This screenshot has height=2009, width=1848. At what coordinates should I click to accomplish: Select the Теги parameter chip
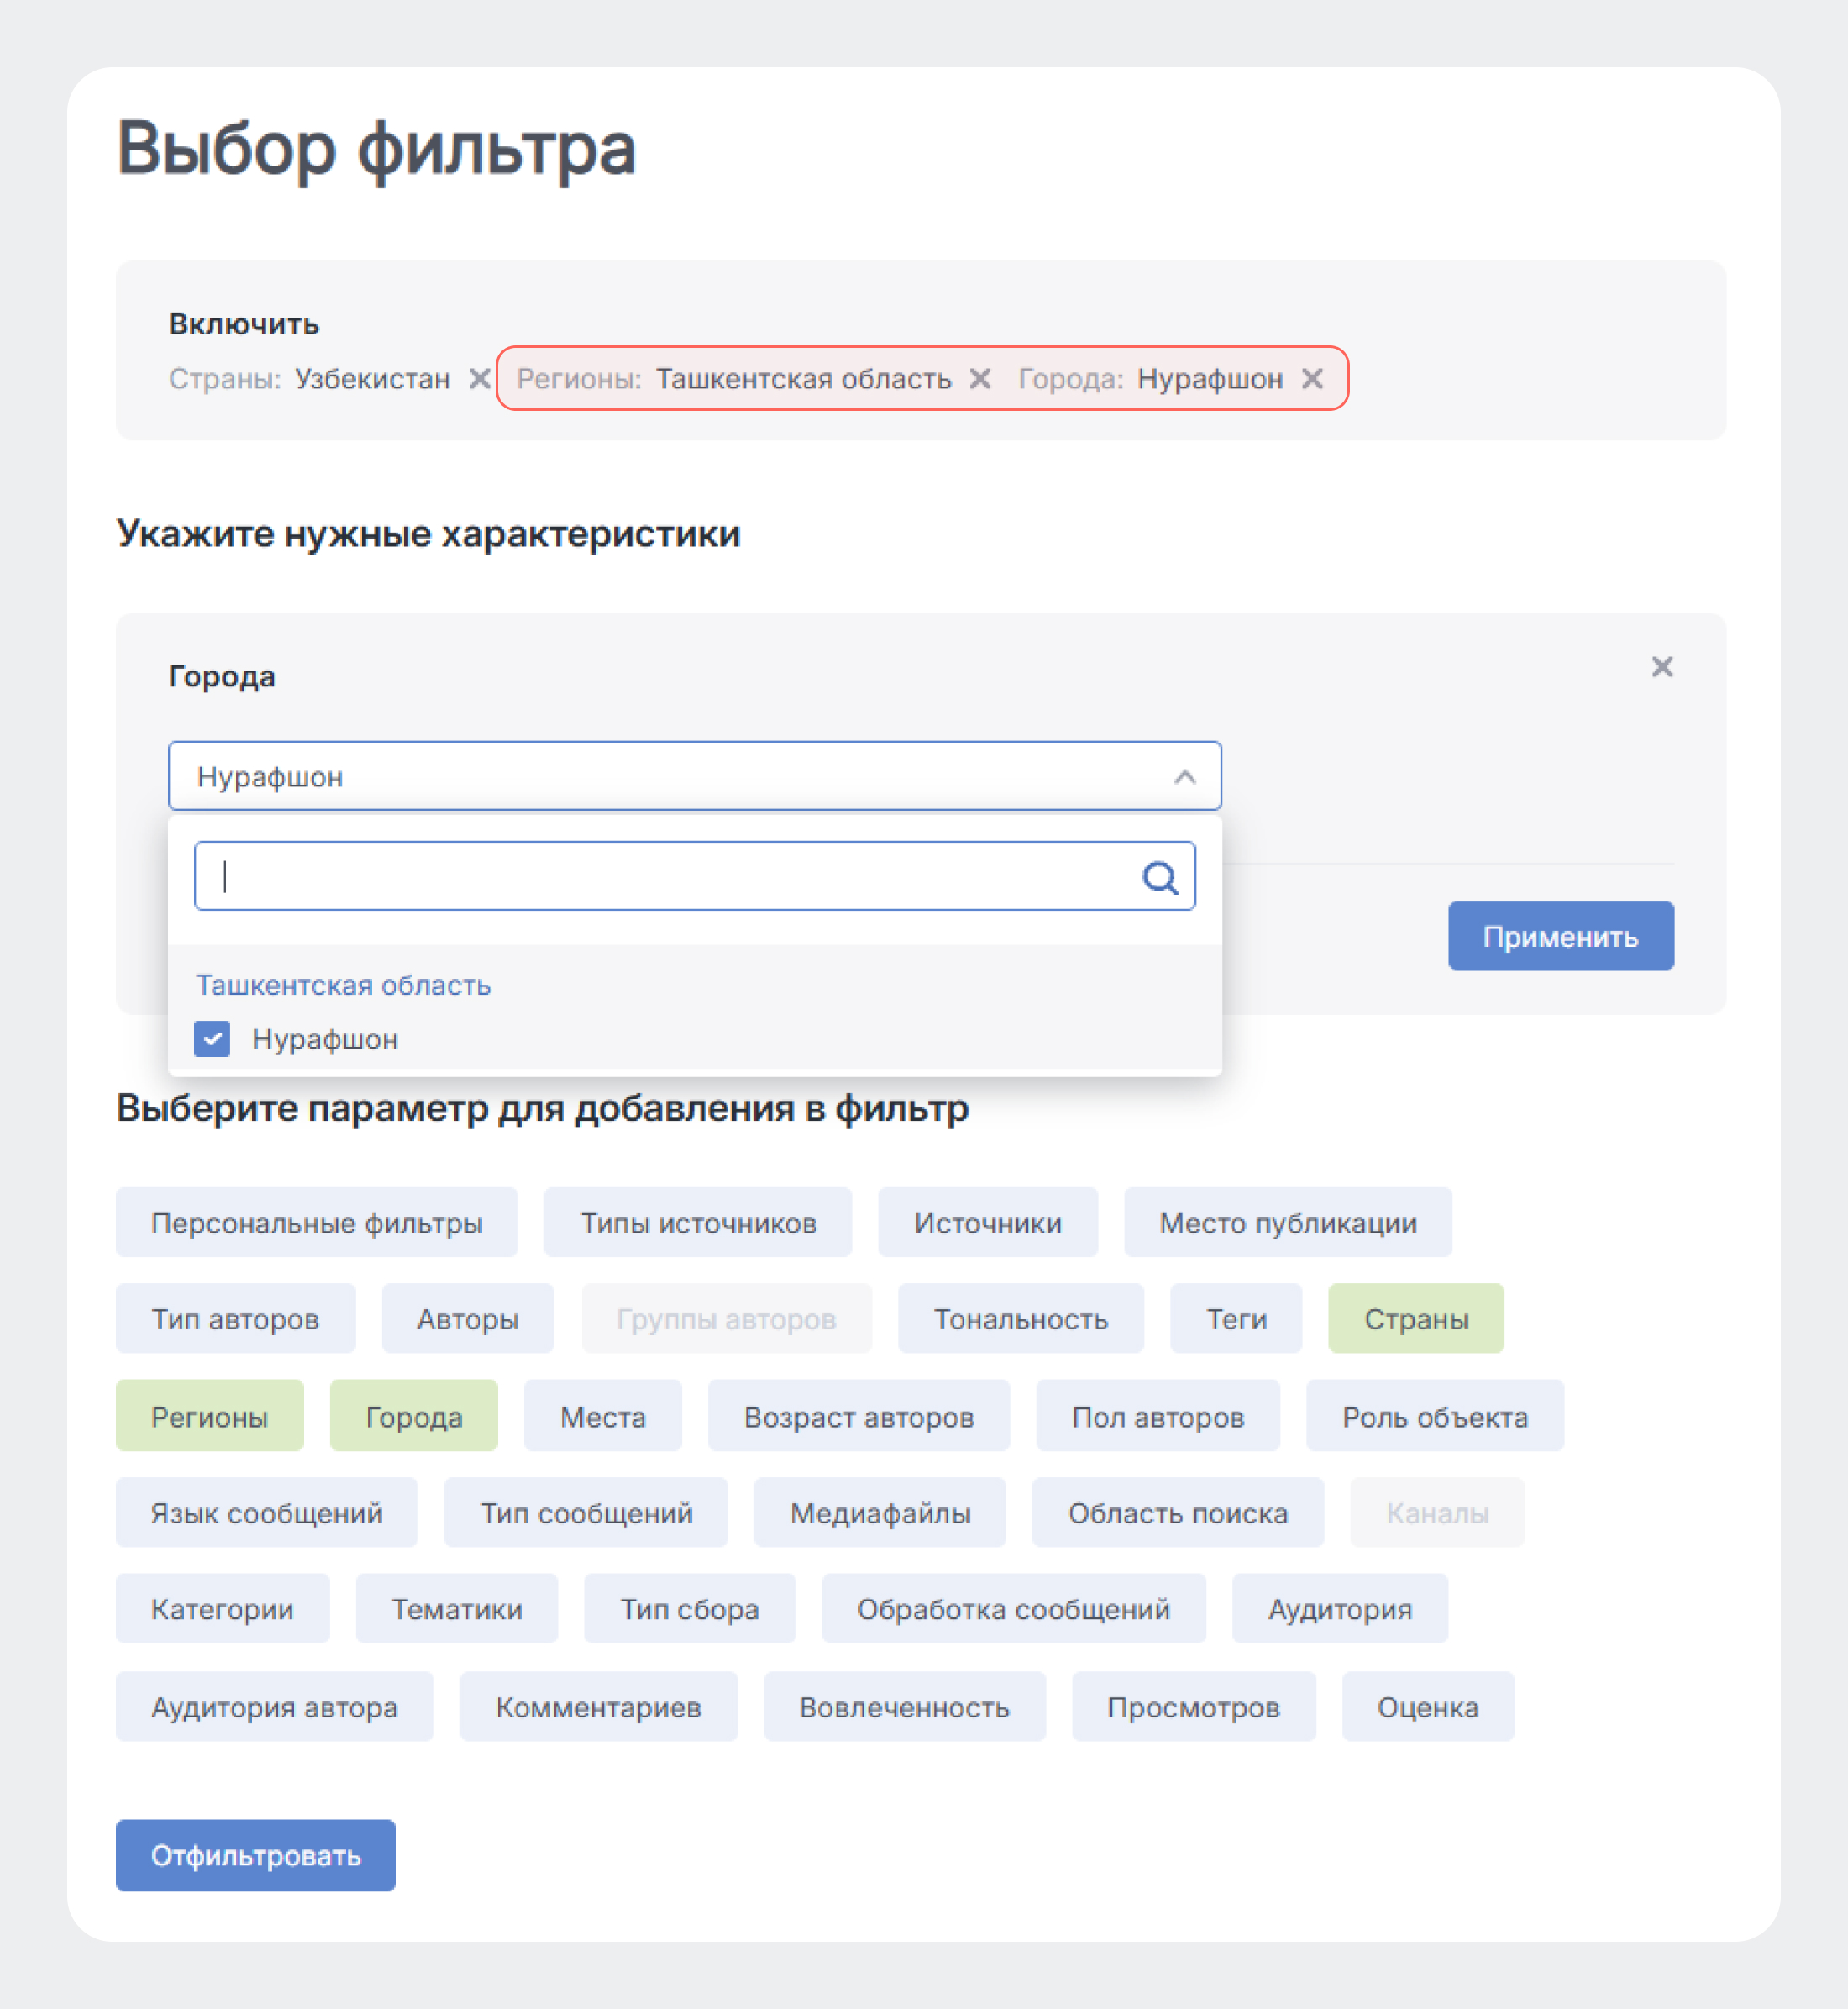click(x=1236, y=1318)
